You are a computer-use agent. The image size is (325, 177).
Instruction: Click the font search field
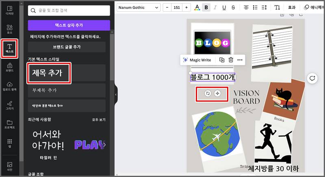(x=69, y=10)
